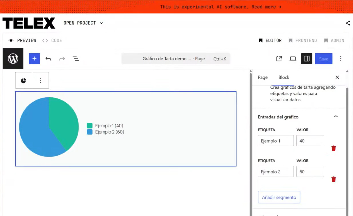The height and width of the screenshot is (216, 353).
Task: Click the undo arrow icon
Action: coord(48,59)
